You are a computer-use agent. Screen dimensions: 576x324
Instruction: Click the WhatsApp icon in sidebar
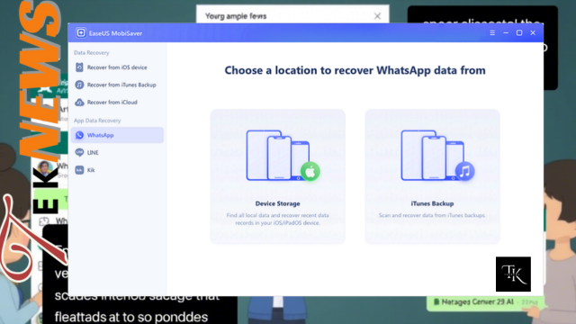pyautogui.click(x=79, y=135)
